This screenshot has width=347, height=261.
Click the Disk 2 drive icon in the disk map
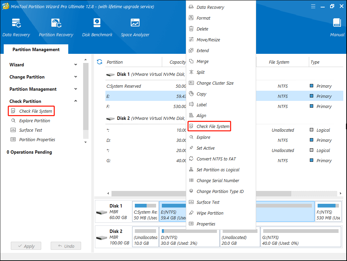point(102,238)
